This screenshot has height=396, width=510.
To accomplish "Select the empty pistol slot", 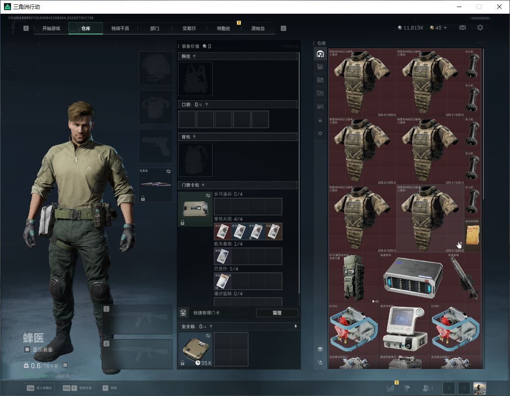I will coord(156,146).
